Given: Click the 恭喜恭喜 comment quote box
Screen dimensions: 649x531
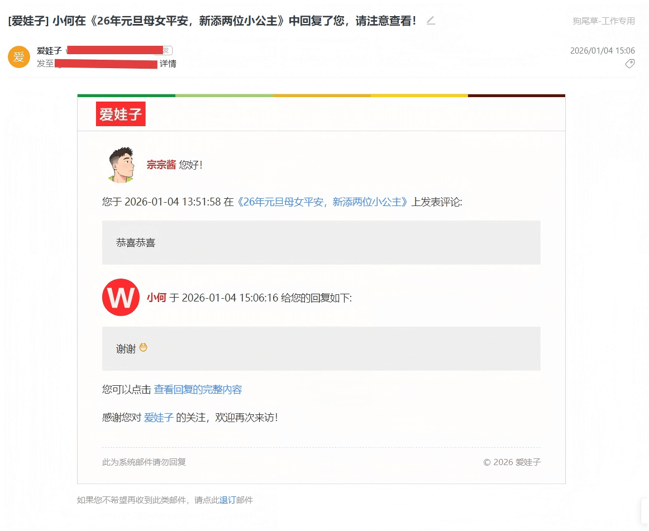Looking at the screenshot, I should pos(321,242).
